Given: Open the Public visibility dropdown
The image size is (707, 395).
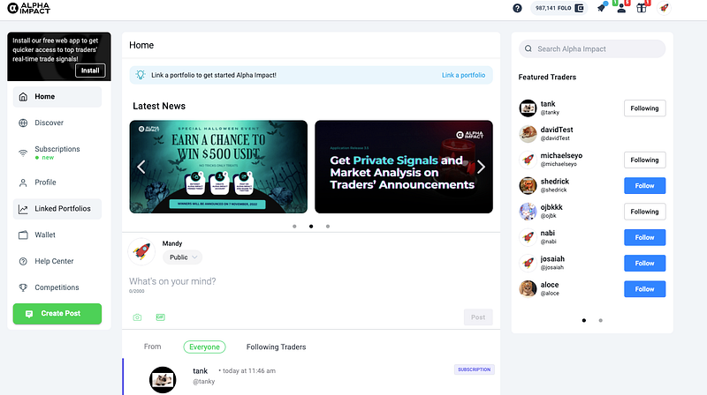Looking at the screenshot, I should click(x=183, y=257).
